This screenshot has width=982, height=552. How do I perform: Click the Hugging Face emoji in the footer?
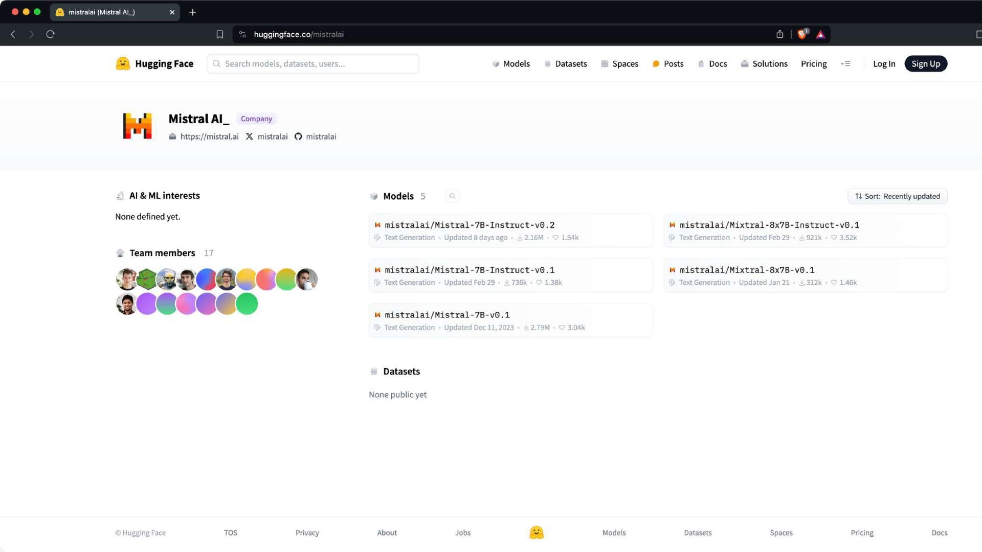coord(536,533)
